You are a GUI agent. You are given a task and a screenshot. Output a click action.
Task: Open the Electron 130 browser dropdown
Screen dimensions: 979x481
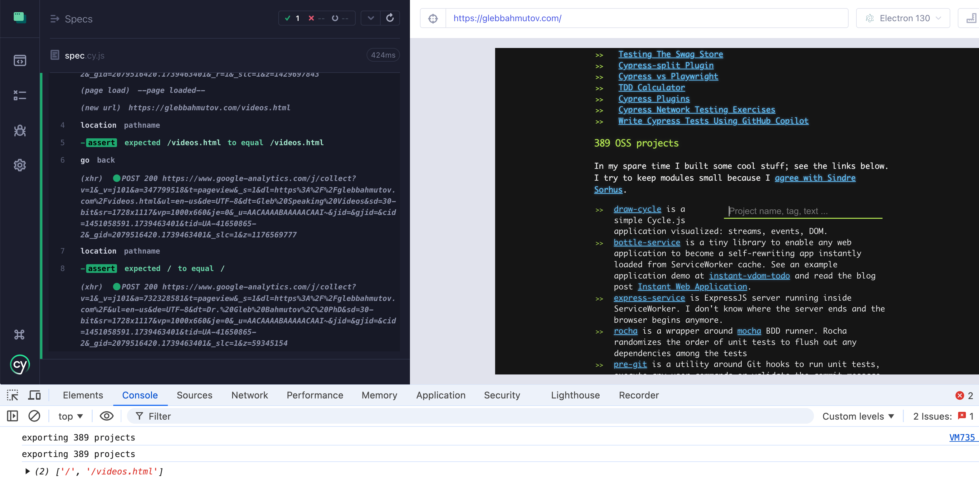(903, 18)
